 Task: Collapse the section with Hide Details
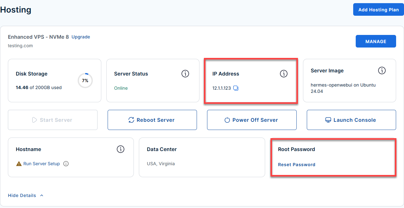[22, 195]
